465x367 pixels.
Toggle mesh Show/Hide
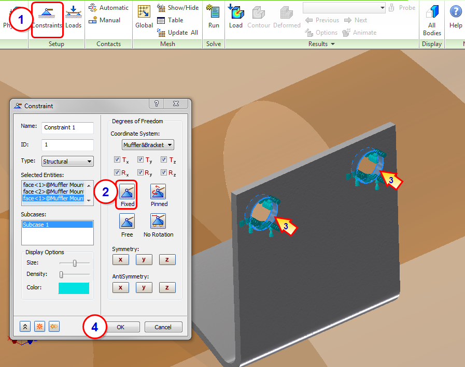(x=178, y=8)
